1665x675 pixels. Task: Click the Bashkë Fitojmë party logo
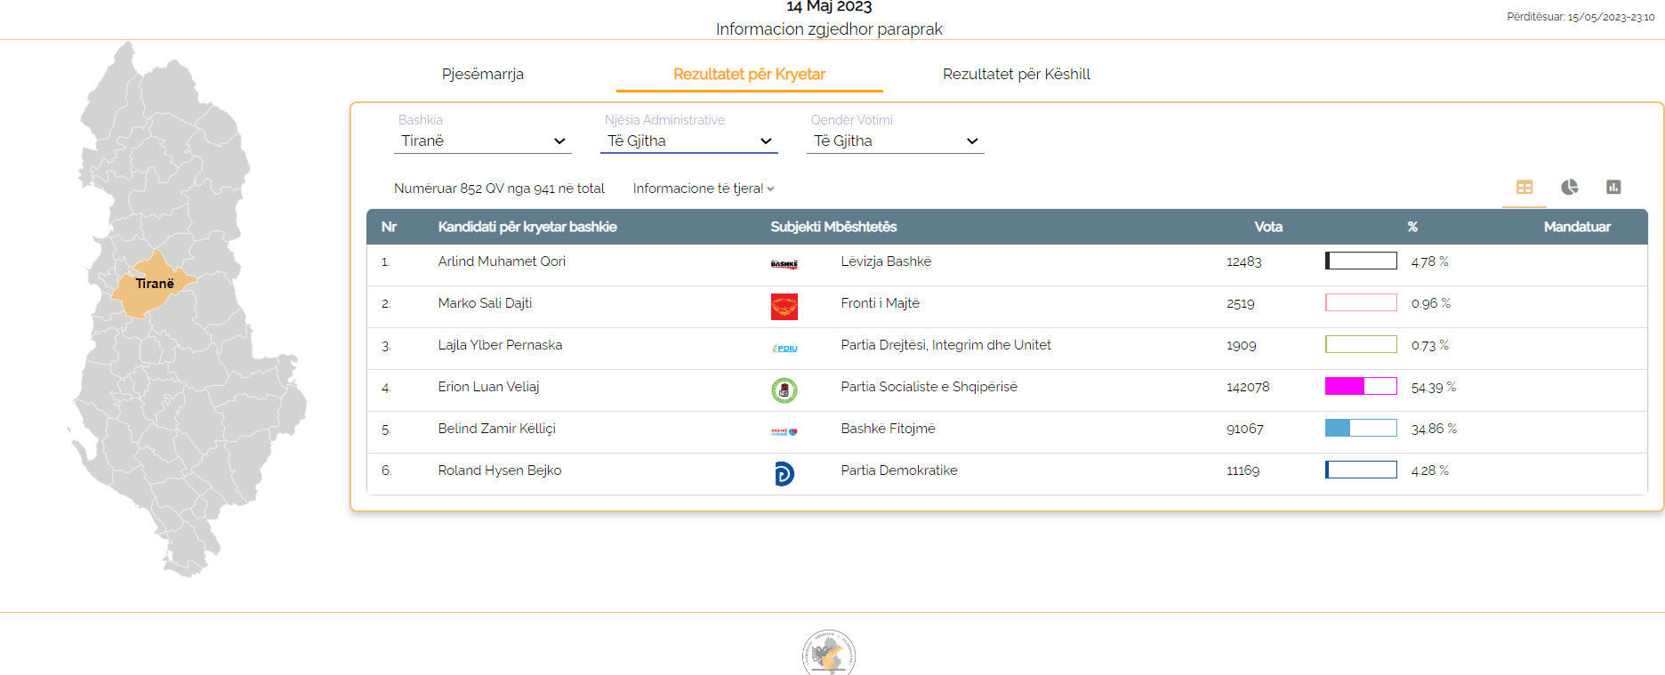coord(784,432)
